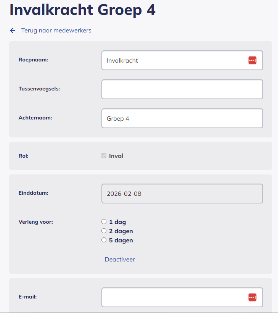
Task: Click the Deactiveer link
Action: pyautogui.click(x=120, y=260)
